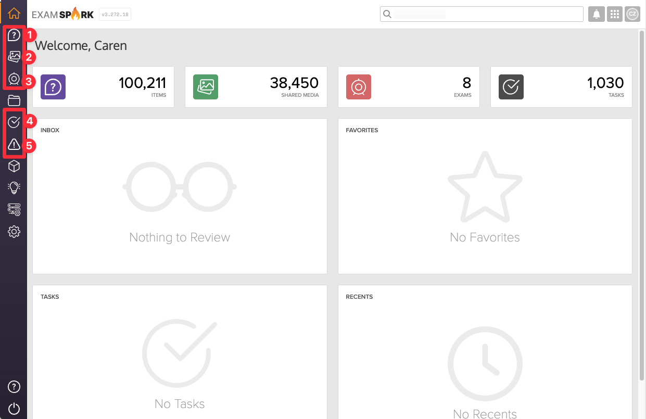Open Items from the sidebar question icon
This screenshot has height=419, width=646.
[x=14, y=35]
